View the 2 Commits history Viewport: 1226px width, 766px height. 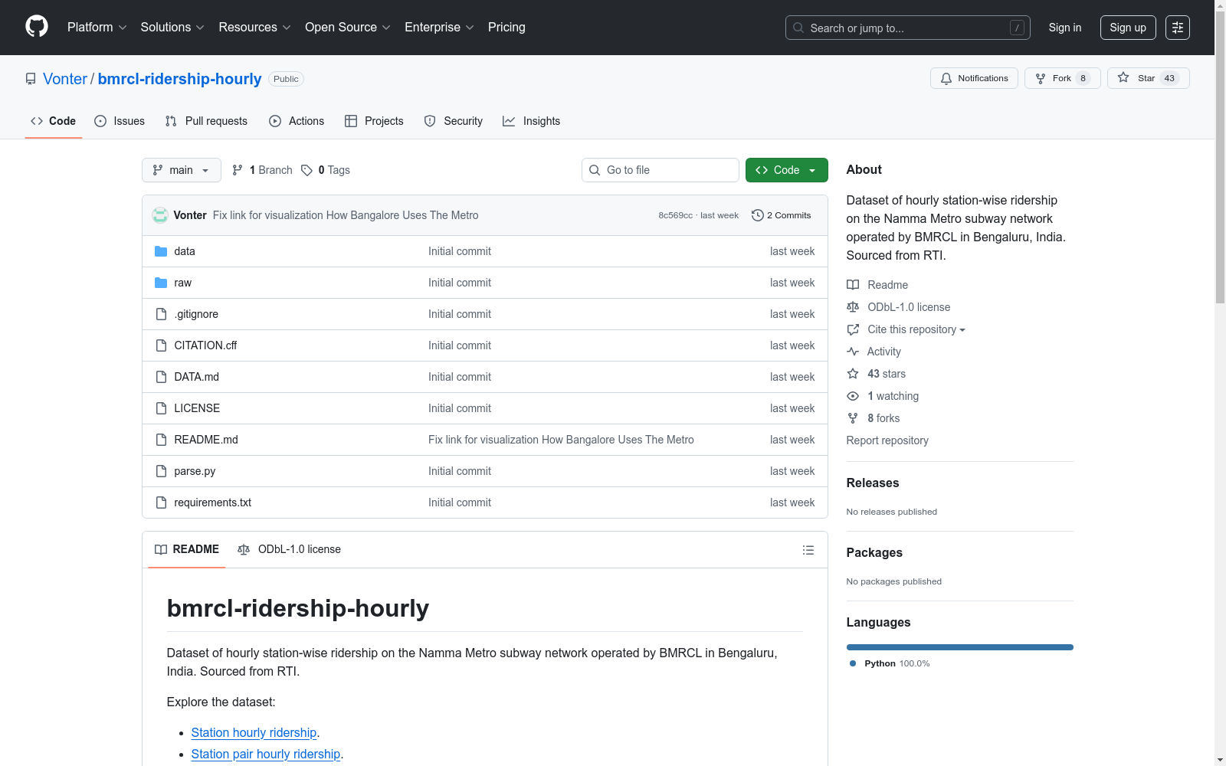[x=782, y=215]
